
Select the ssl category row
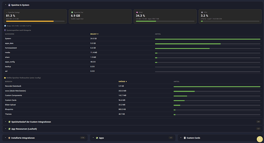click(133, 71)
